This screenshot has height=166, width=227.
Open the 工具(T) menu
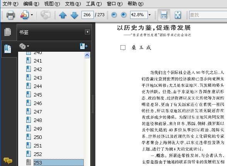(94, 3)
